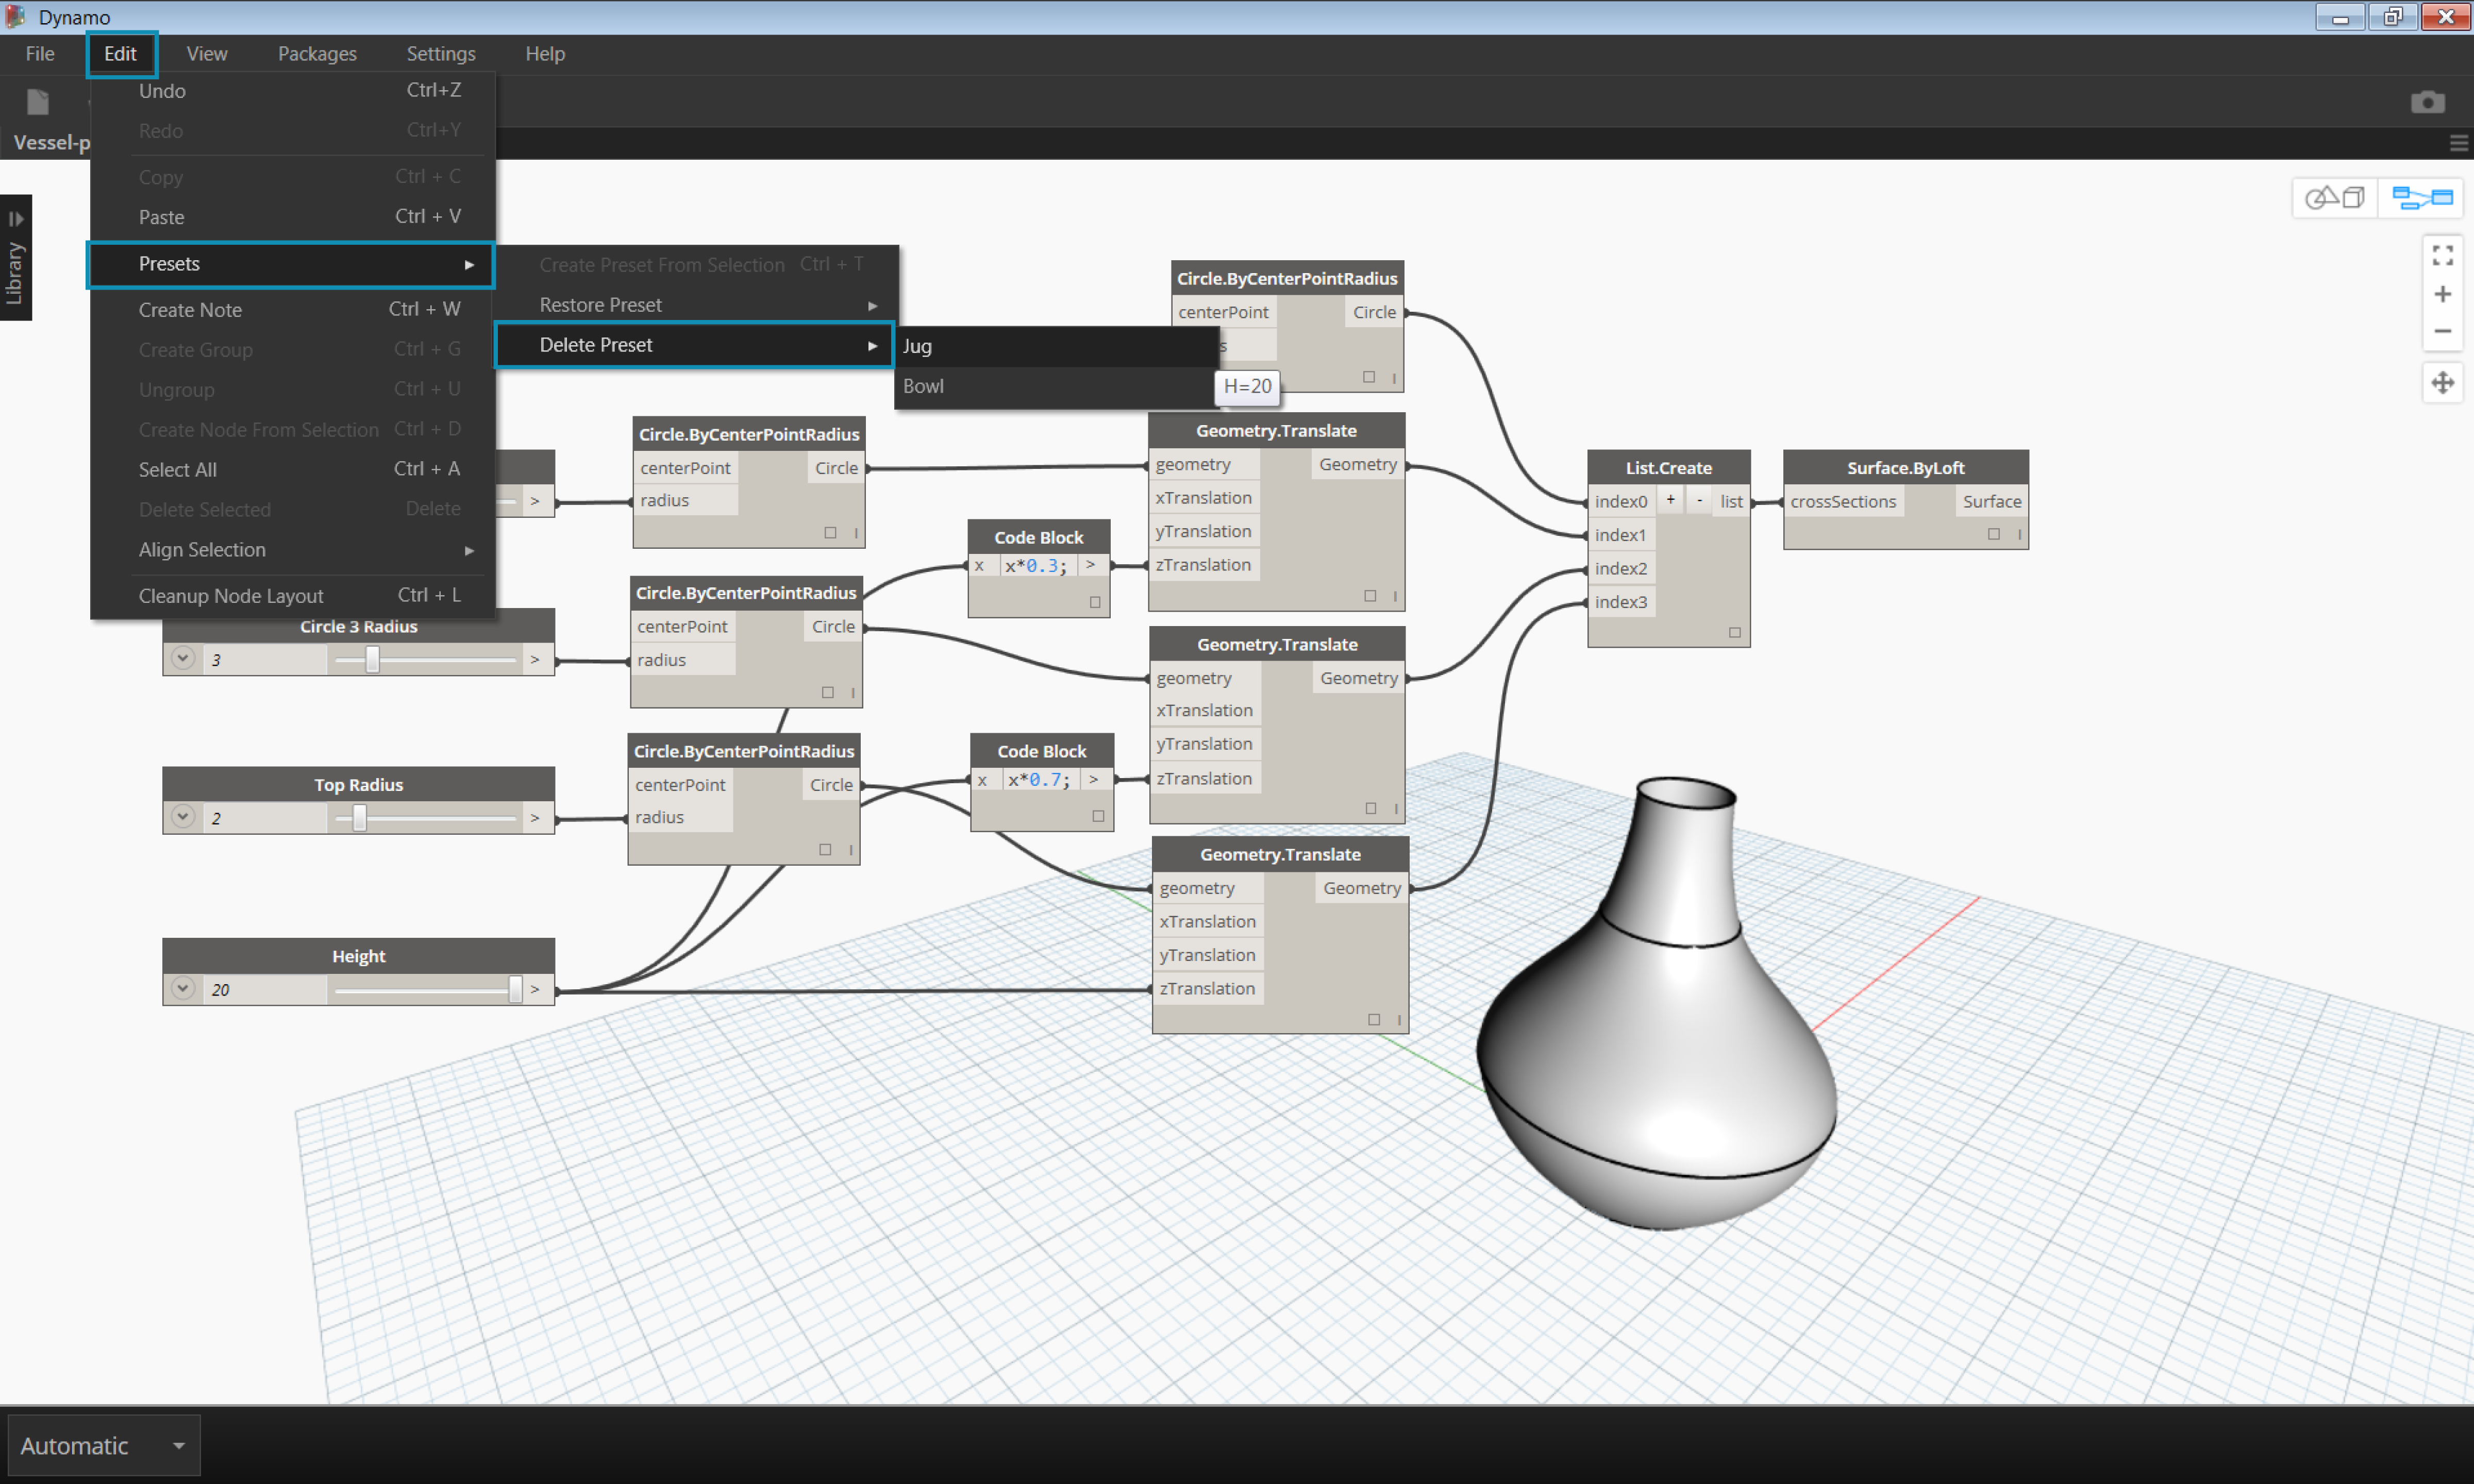Click the camera export image icon
This screenshot has width=2474, height=1484.
tap(2427, 102)
